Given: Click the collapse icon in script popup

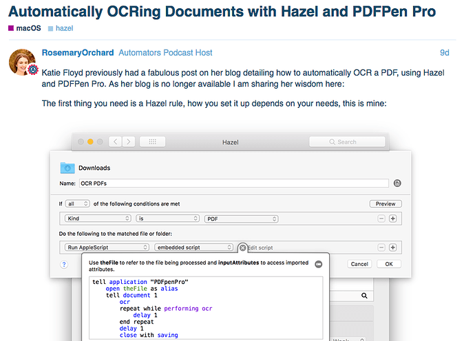Looking at the screenshot, I should tap(318, 264).
